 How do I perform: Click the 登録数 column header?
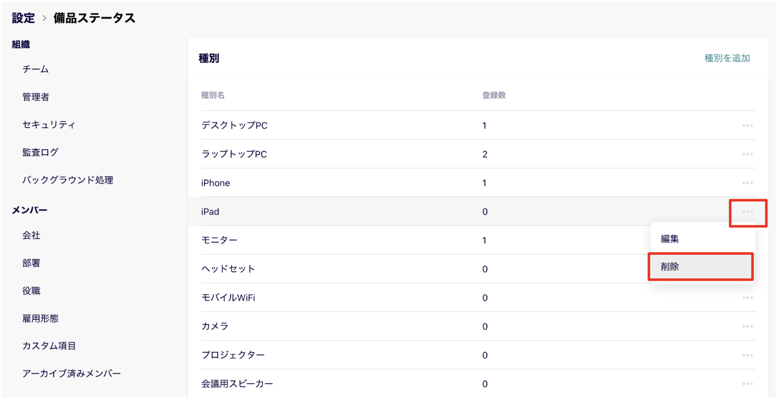[494, 95]
